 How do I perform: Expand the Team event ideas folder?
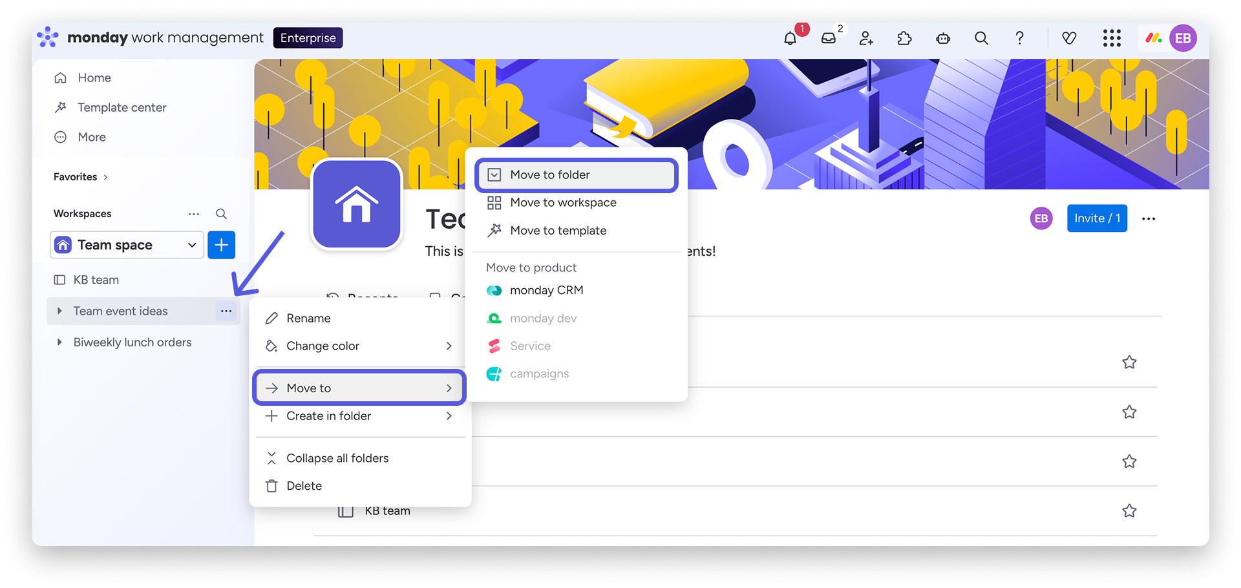coord(59,311)
